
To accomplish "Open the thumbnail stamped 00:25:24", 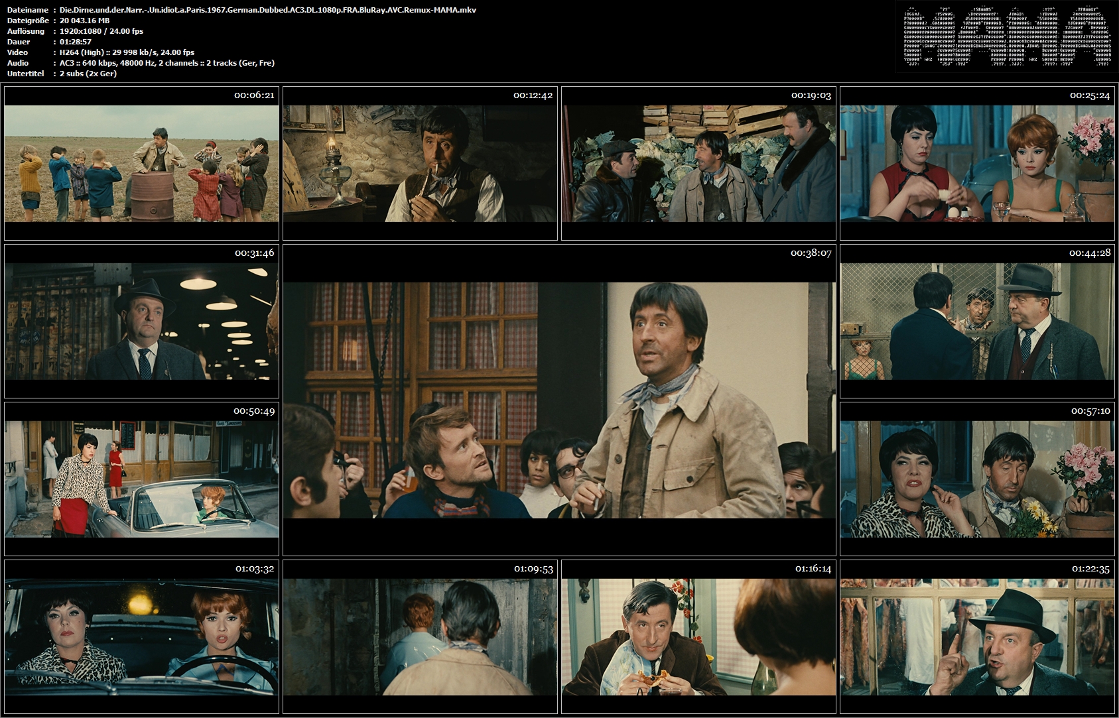I will [977, 163].
